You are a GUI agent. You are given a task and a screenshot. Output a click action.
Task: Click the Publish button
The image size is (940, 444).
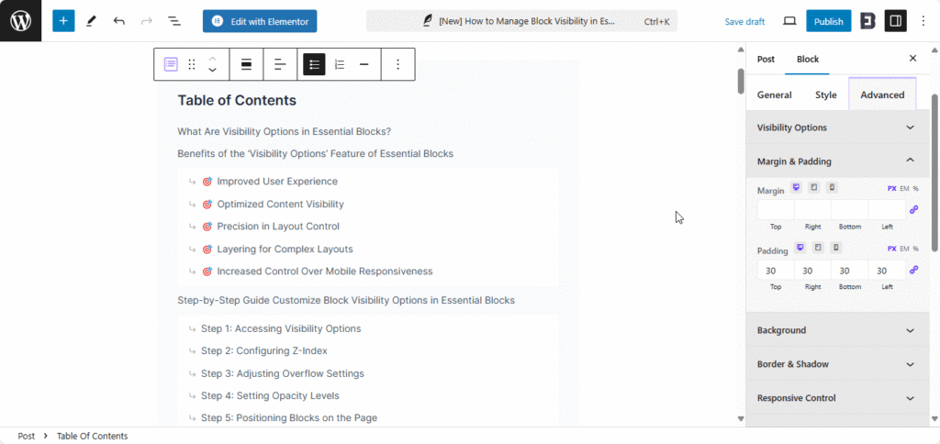(x=828, y=21)
